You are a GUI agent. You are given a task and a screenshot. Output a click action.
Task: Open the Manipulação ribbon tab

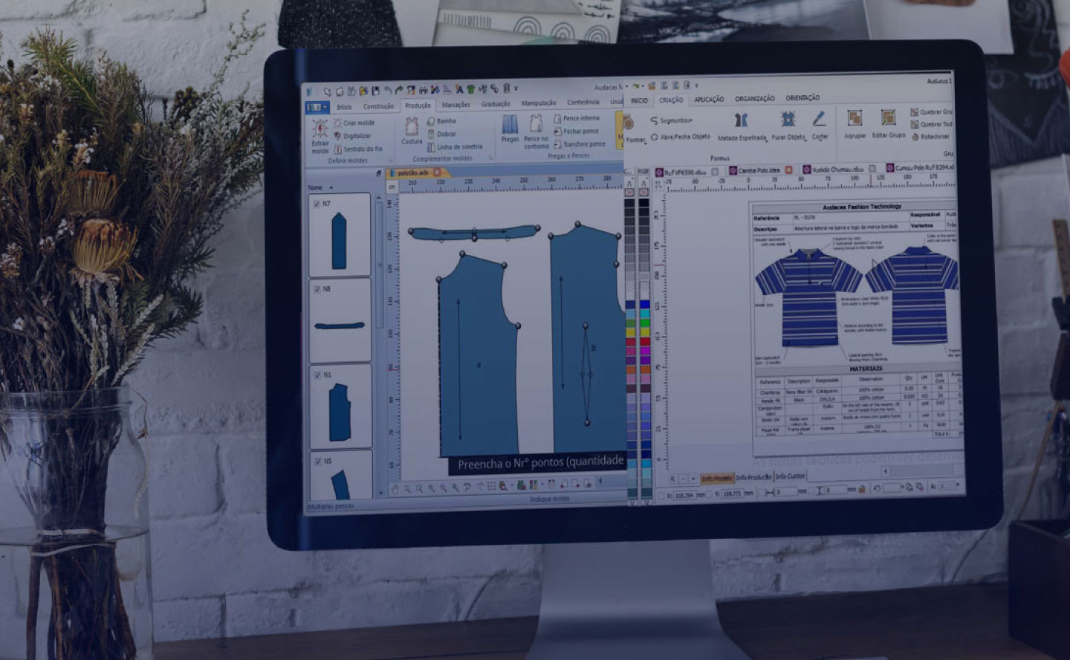coord(539,103)
